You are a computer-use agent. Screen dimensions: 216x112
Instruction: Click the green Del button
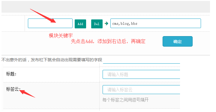pos(97,24)
